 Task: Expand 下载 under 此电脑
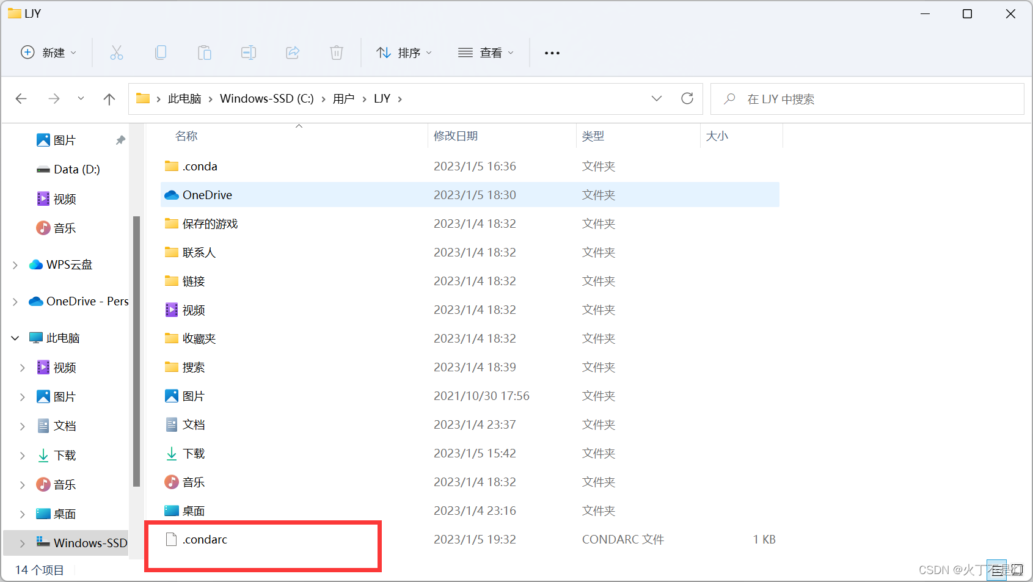(x=23, y=456)
